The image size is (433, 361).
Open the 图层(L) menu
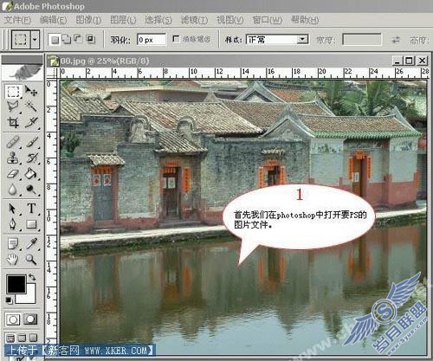pos(123,20)
